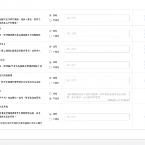Click the filled explanation box about 雲端服務
This screenshot has width=145, height=145.
97,96
